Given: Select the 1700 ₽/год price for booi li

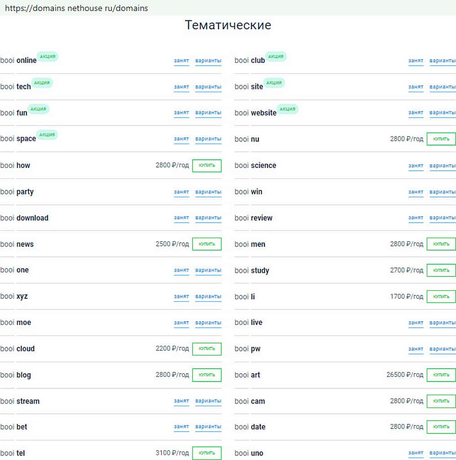Looking at the screenshot, I should click(406, 297).
